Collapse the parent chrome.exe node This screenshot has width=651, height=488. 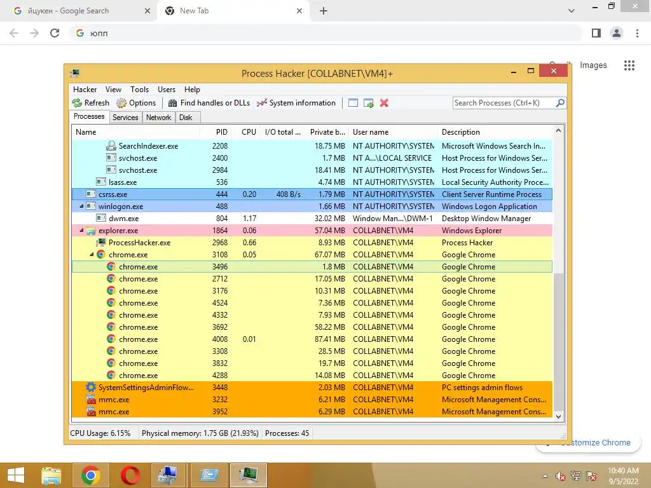click(x=92, y=254)
